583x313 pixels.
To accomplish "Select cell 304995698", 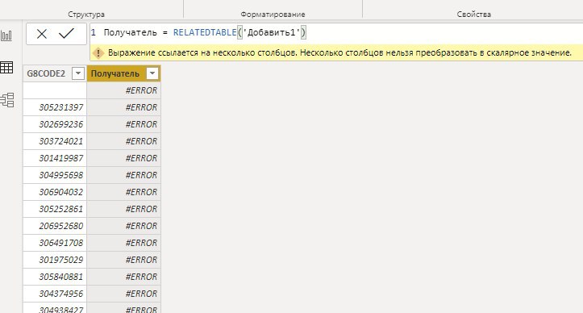I will 55,175.
